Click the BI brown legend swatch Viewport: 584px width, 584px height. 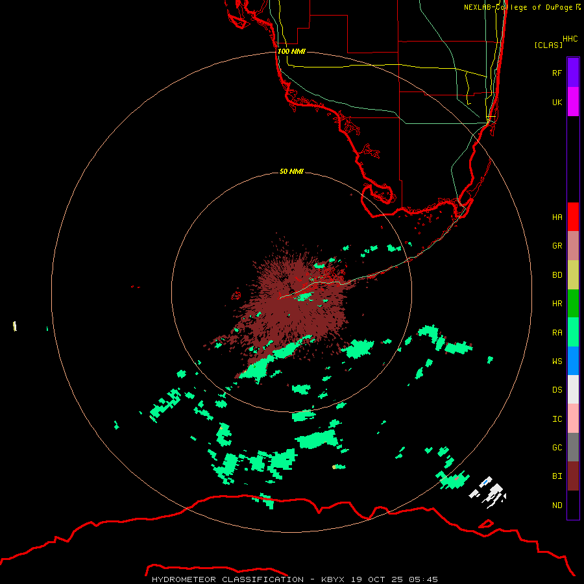coord(573,476)
